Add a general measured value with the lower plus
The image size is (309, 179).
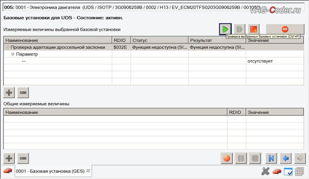[x=9, y=158]
